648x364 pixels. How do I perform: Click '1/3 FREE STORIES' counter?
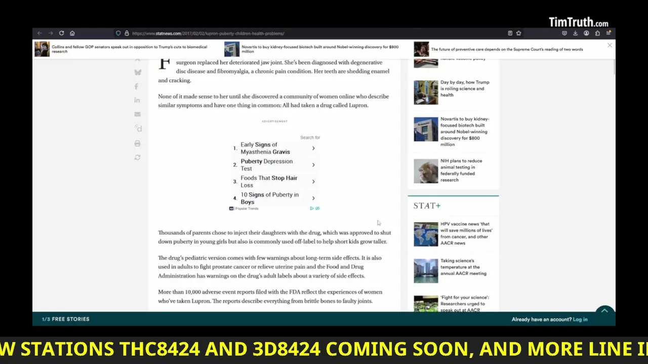click(x=65, y=319)
